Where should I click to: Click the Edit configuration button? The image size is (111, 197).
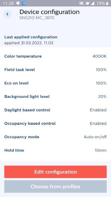click(x=55, y=172)
